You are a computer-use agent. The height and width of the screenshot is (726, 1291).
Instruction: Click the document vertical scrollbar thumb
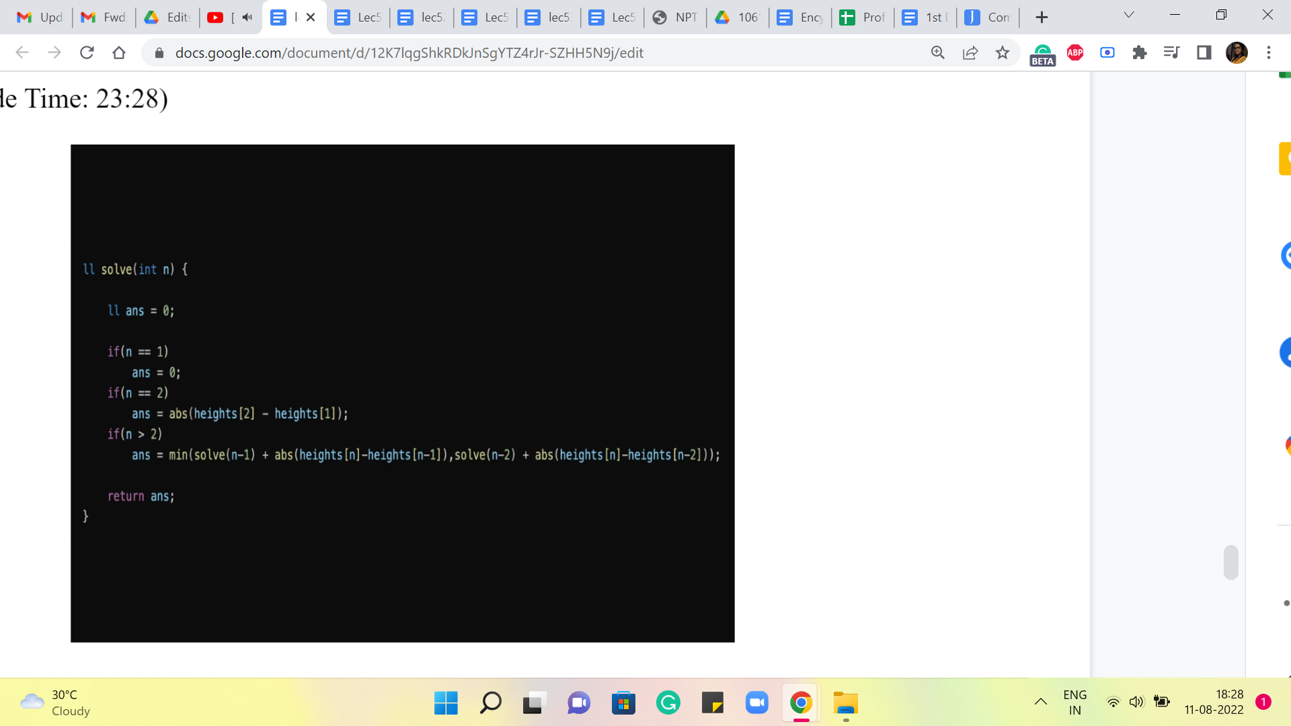[x=1230, y=562]
